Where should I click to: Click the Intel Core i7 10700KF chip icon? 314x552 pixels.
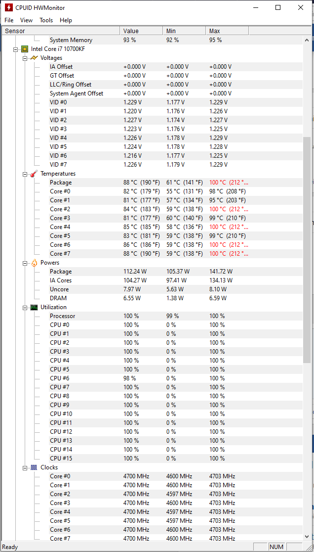coord(25,49)
